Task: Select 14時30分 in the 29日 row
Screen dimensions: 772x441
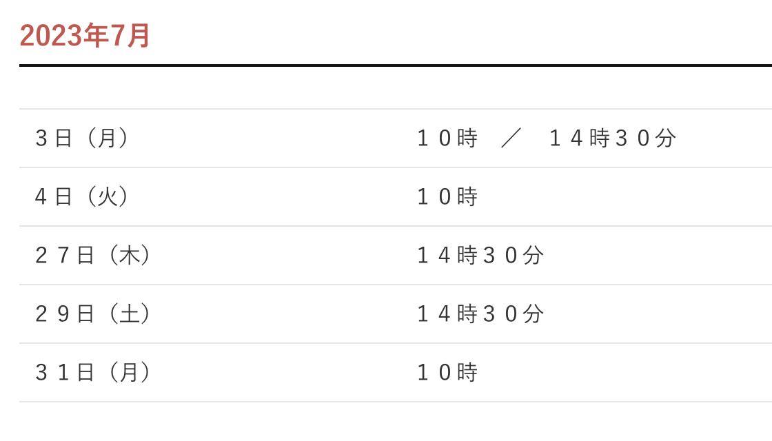Action: [480, 314]
